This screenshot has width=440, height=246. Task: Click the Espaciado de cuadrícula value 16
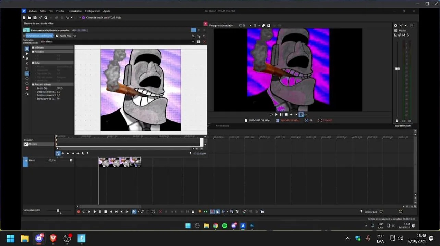click(x=58, y=99)
